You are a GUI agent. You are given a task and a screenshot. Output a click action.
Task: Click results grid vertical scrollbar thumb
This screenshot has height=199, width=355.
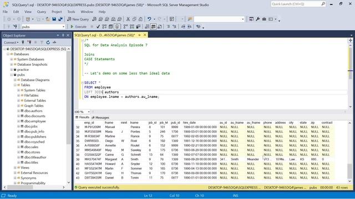[350, 171]
